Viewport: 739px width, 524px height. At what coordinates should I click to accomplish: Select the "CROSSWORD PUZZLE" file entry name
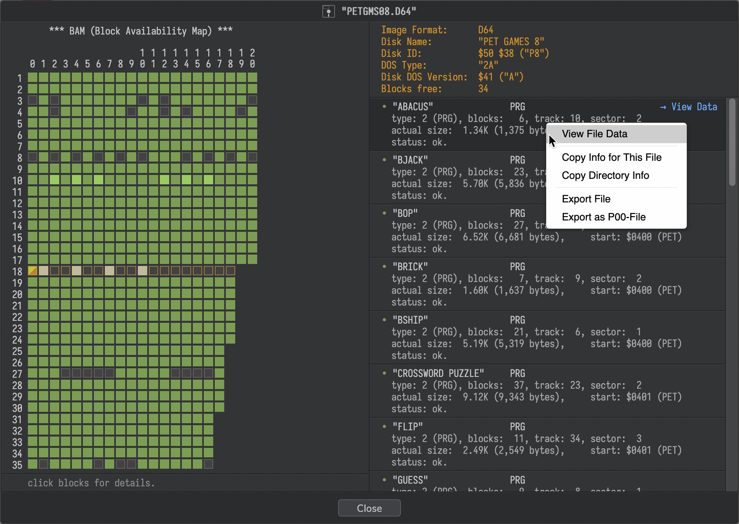tap(438, 374)
